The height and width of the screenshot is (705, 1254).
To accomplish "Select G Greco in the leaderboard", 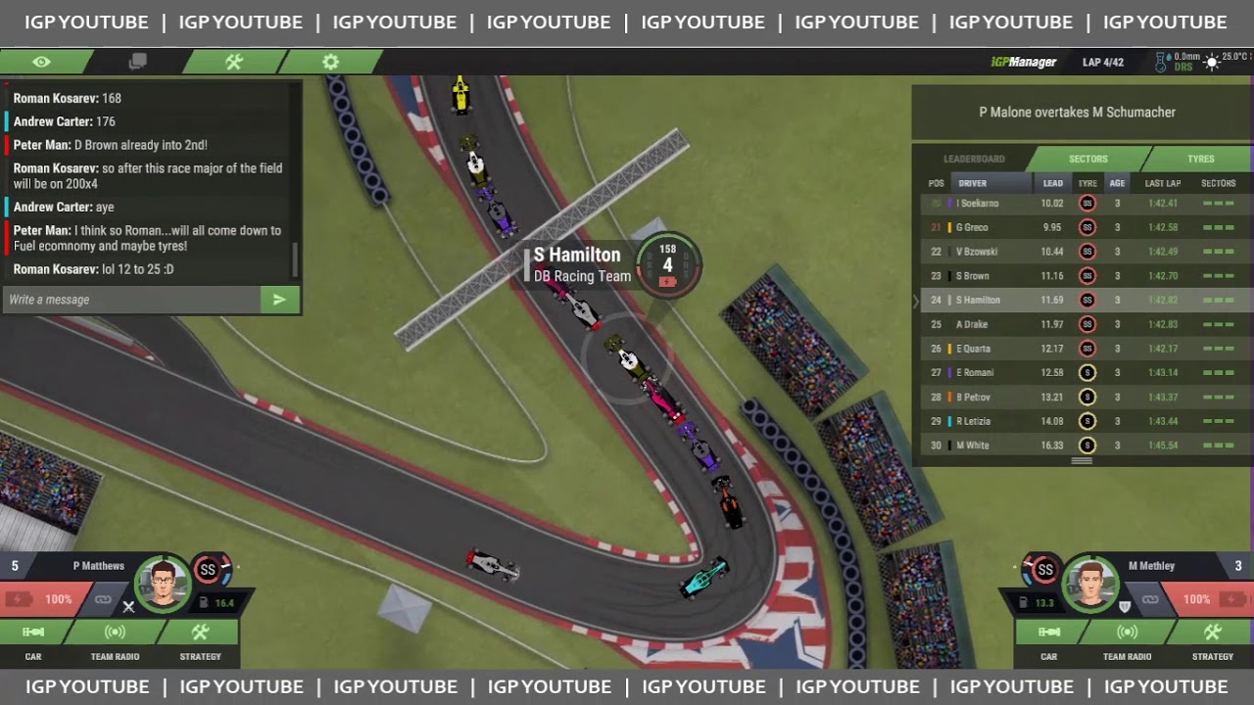I will point(1086,227).
